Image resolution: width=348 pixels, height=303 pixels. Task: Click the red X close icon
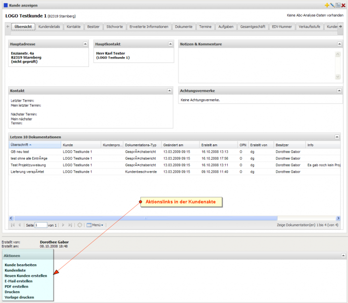[344, 5]
